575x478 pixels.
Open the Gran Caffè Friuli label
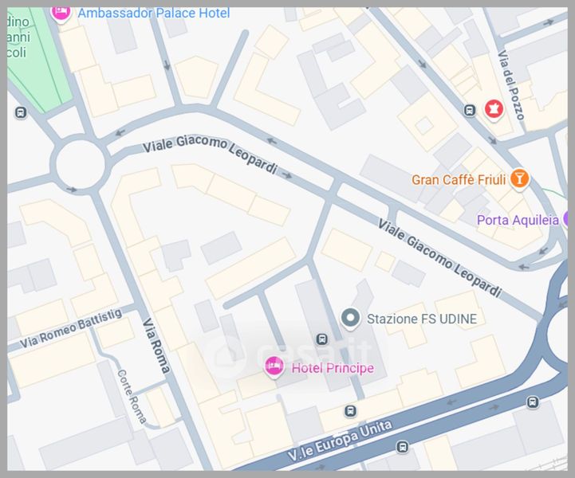click(x=459, y=180)
